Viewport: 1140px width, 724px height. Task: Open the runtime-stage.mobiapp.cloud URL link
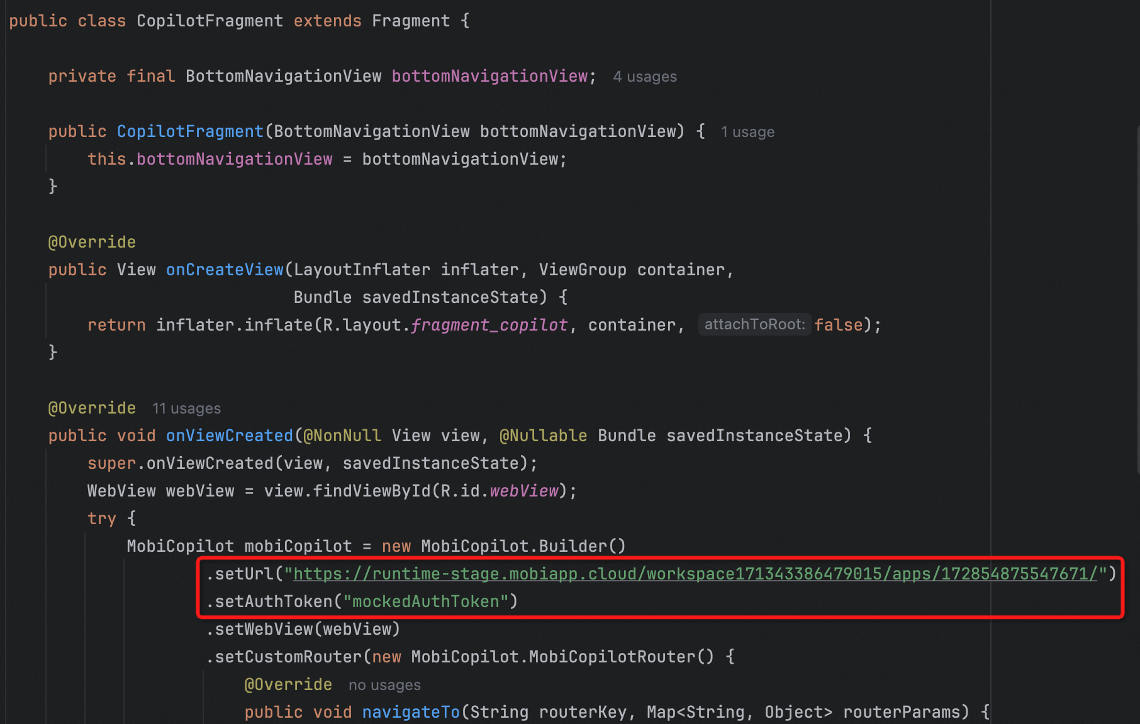[695, 574]
